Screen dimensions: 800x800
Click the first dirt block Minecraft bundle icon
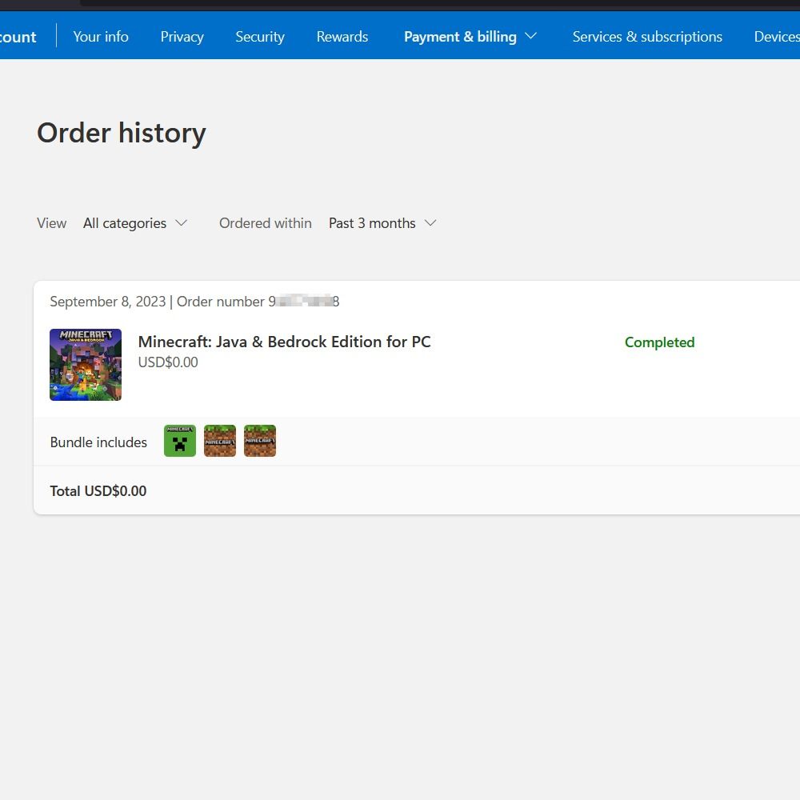(219, 441)
